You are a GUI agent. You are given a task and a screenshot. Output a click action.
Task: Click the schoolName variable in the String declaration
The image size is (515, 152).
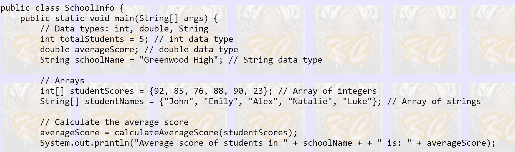[99, 60]
